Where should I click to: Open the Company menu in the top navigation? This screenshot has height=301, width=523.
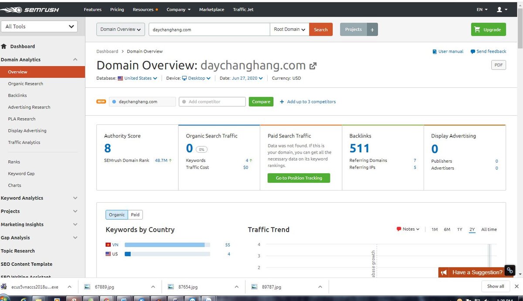(179, 9)
